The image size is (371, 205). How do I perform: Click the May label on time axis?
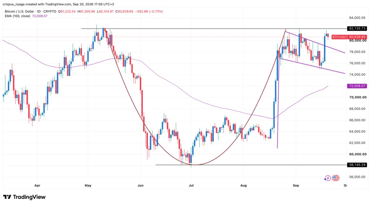coord(88,185)
